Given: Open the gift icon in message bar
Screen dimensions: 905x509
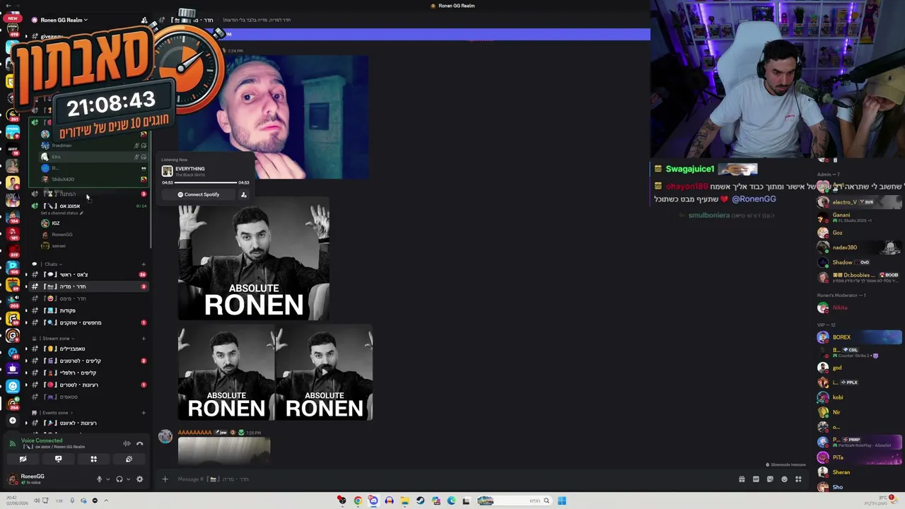Looking at the screenshot, I should [x=742, y=479].
